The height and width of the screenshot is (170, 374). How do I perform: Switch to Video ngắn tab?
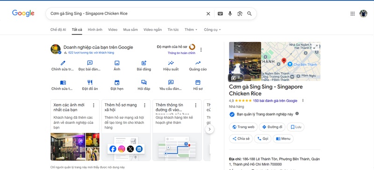pyautogui.click(x=153, y=30)
